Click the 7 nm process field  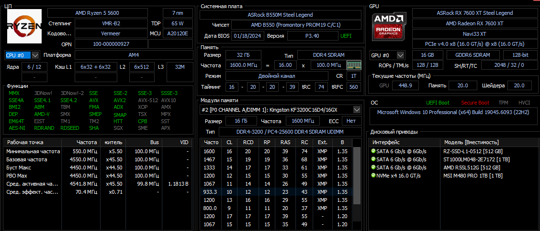click(178, 13)
